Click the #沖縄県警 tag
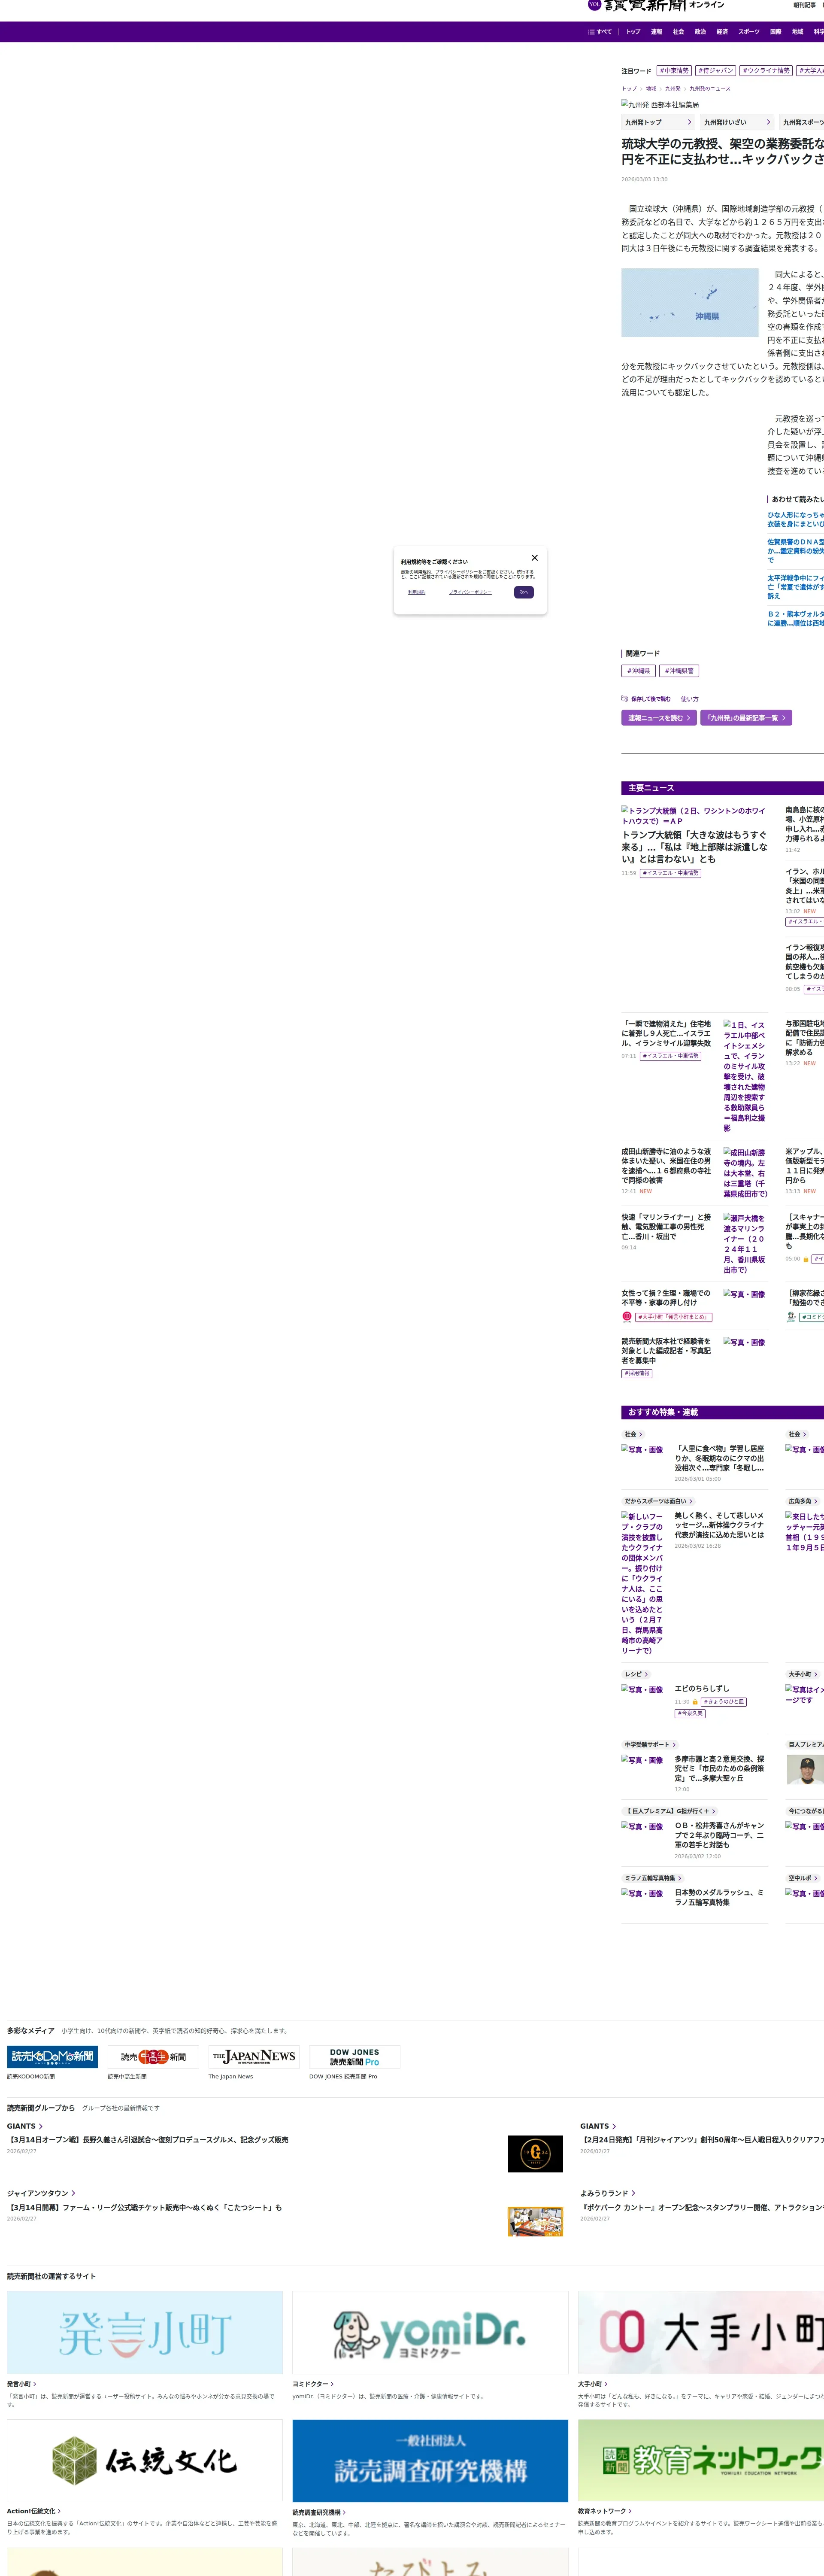The image size is (824, 2576). click(x=679, y=671)
